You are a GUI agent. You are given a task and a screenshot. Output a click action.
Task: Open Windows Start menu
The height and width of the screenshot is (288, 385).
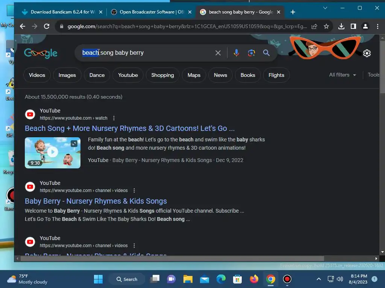coord(98,279)
